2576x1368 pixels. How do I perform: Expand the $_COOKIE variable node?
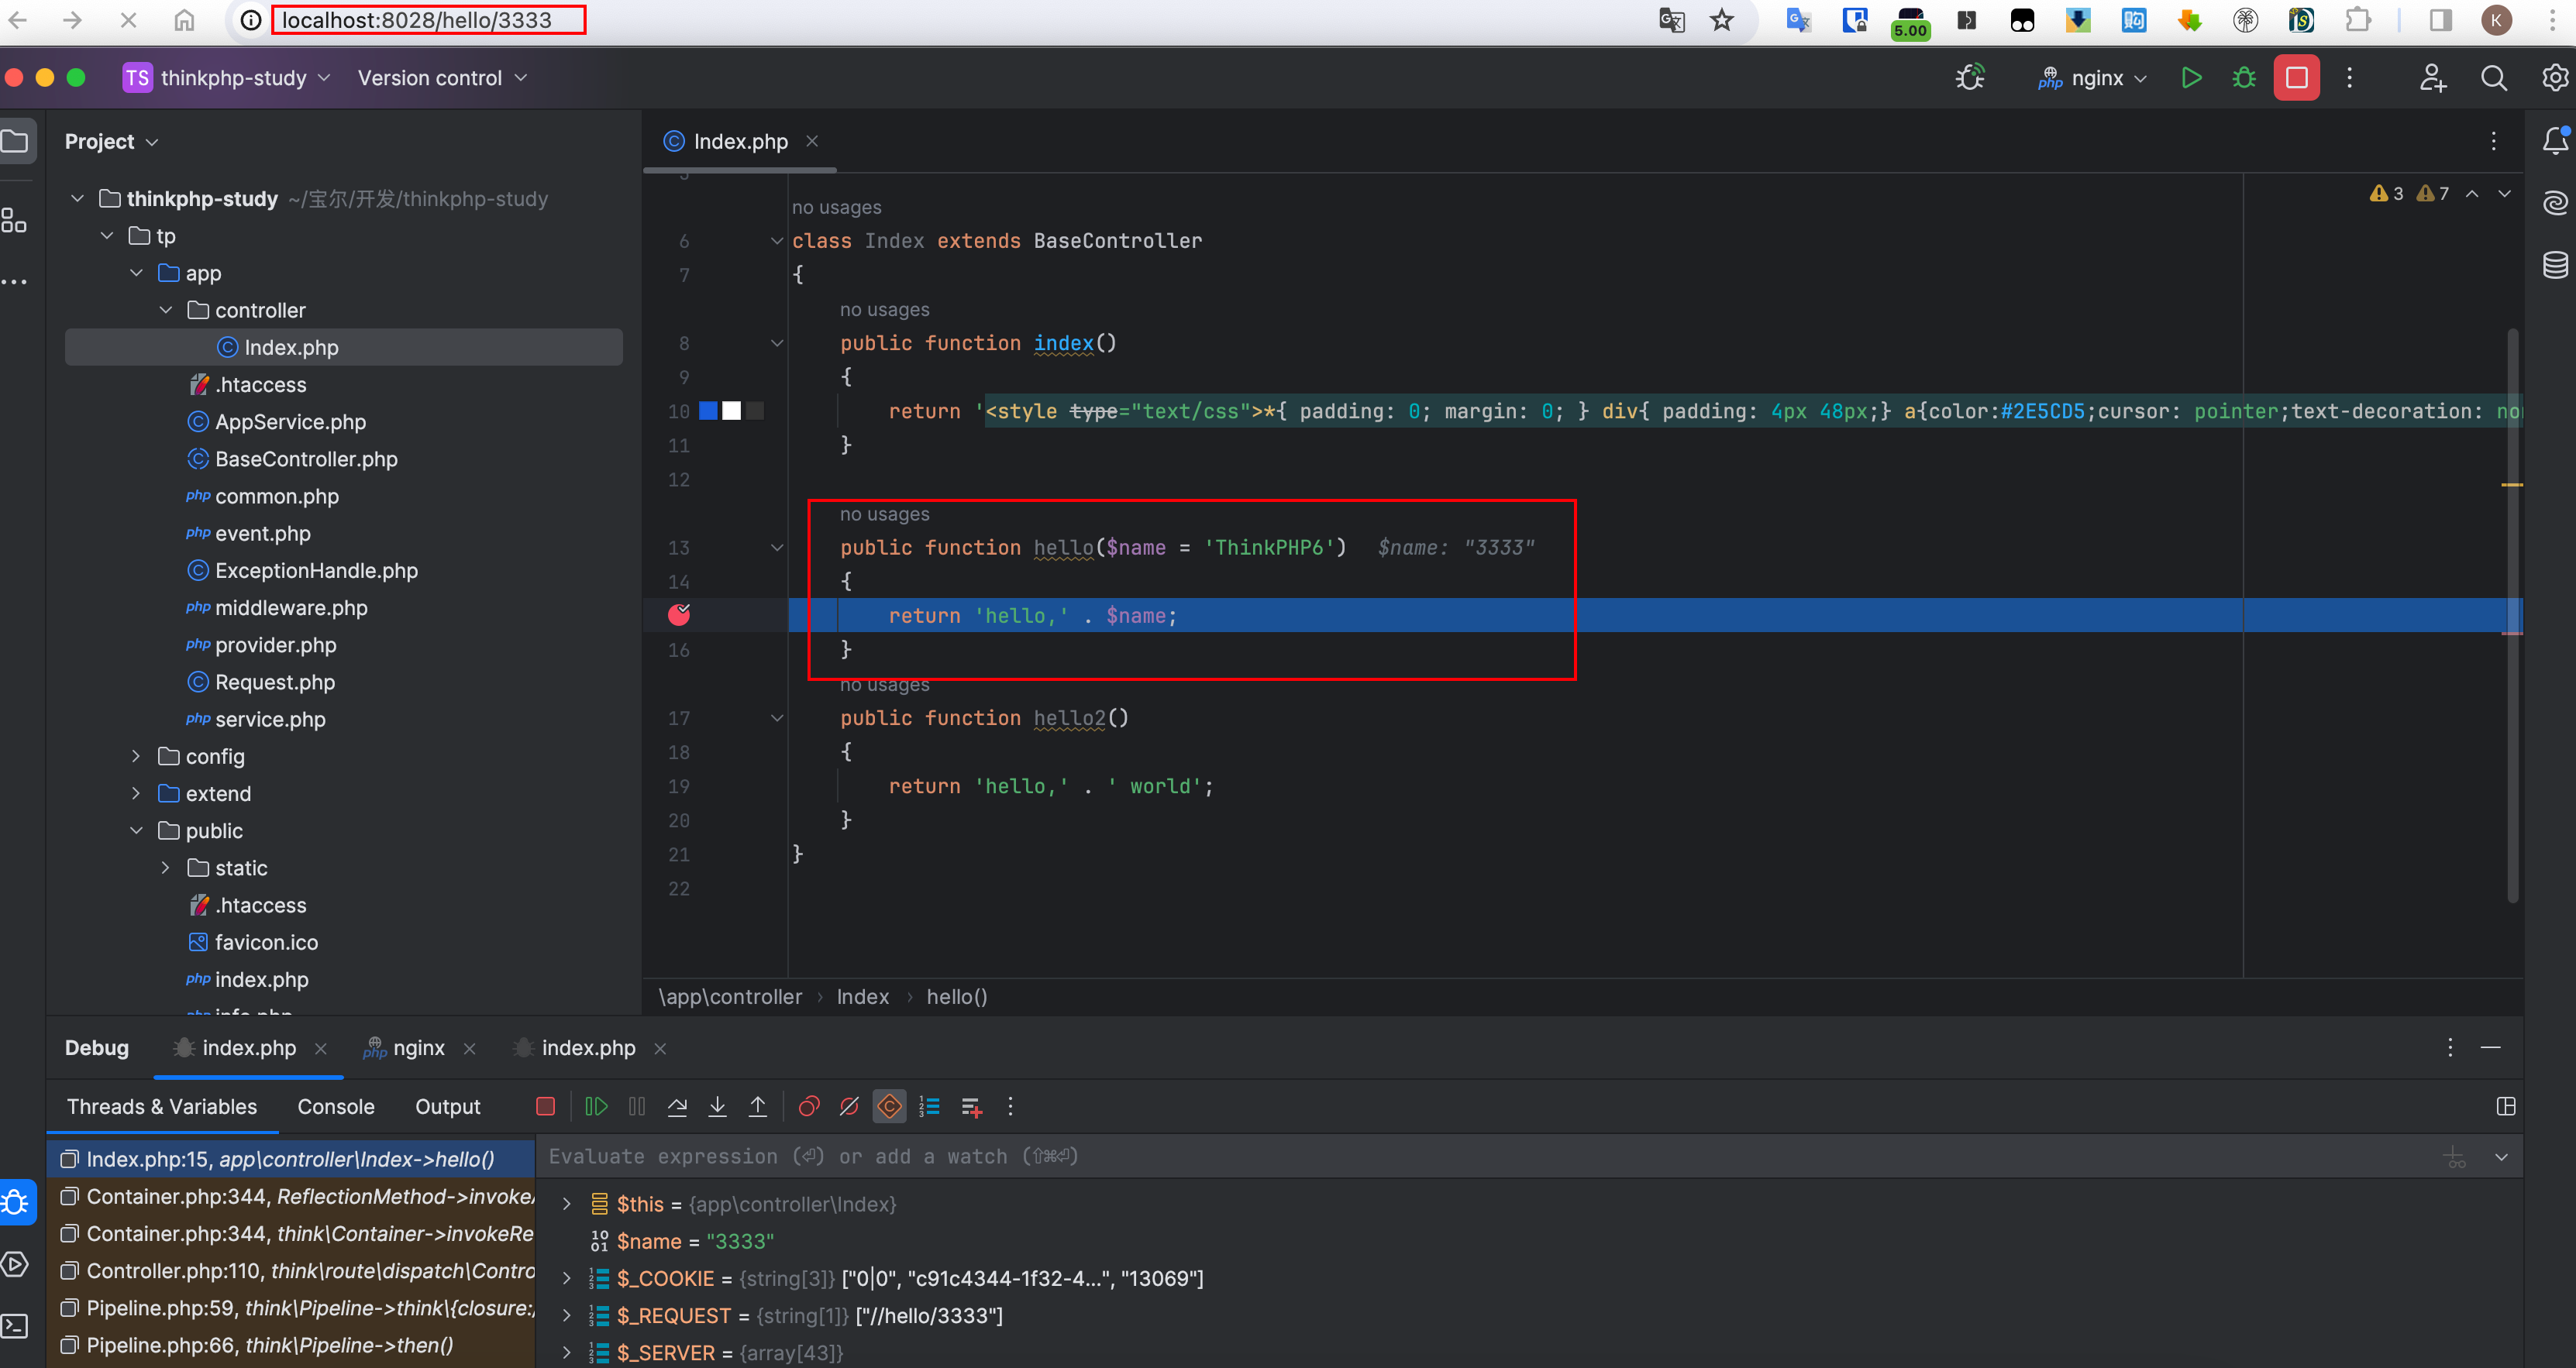pyautogui.click(x=567, y=1278)
